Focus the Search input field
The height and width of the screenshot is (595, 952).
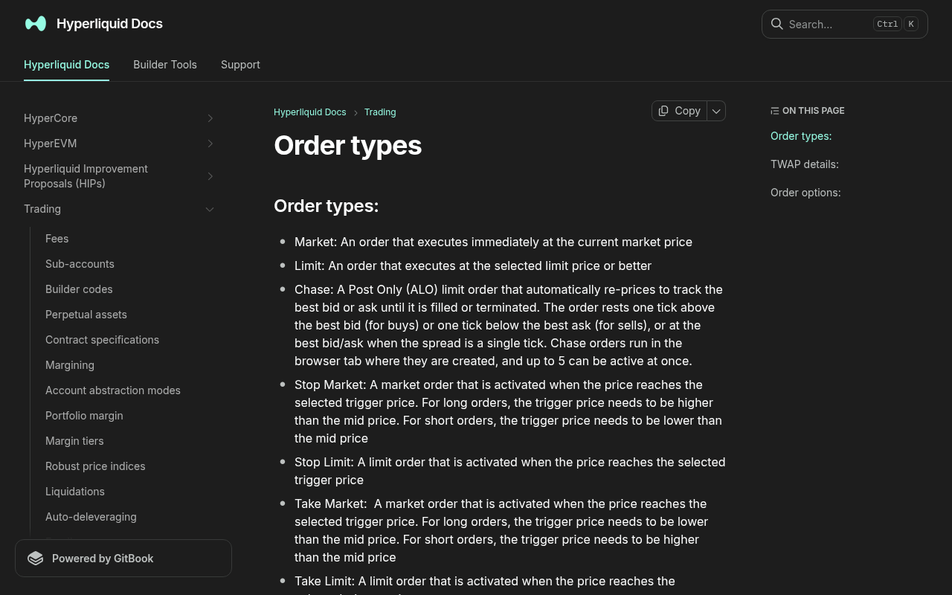pyautogui.click(x=845, y=24)
